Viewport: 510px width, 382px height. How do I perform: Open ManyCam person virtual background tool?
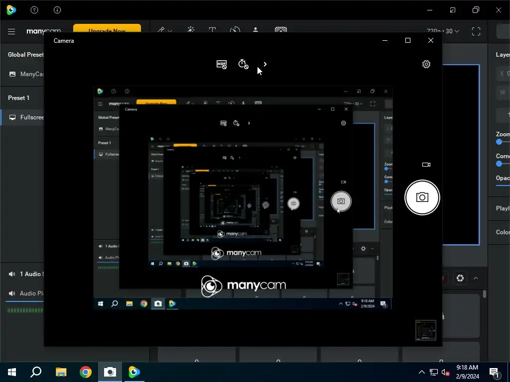255,29
